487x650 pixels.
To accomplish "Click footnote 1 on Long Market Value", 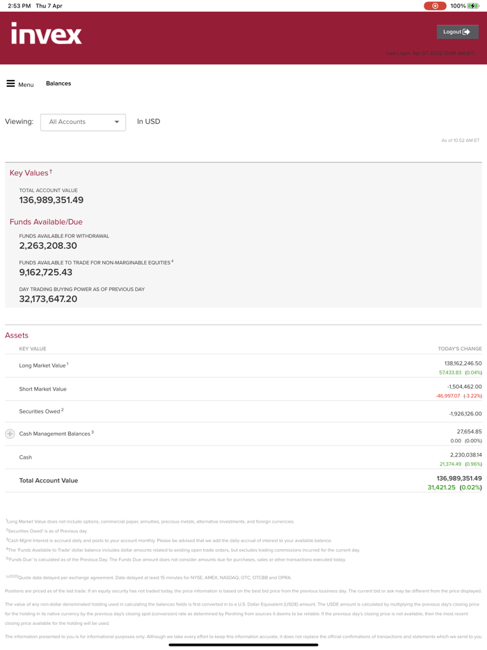I will click(67, 363).
